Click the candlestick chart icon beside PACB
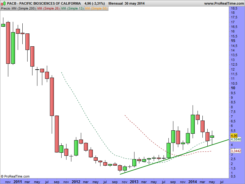245x184 pixels. [3, 3]
